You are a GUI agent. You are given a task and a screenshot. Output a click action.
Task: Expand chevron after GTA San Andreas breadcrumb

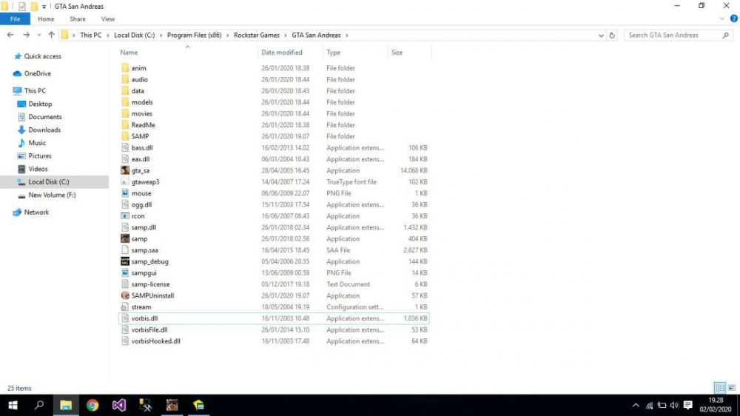click(x=347, y=36)
